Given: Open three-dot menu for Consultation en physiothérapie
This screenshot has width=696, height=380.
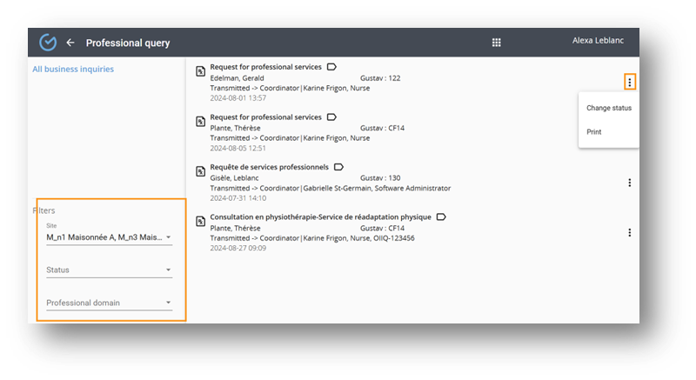Looking at the screenshot, I should pos(629,232).
